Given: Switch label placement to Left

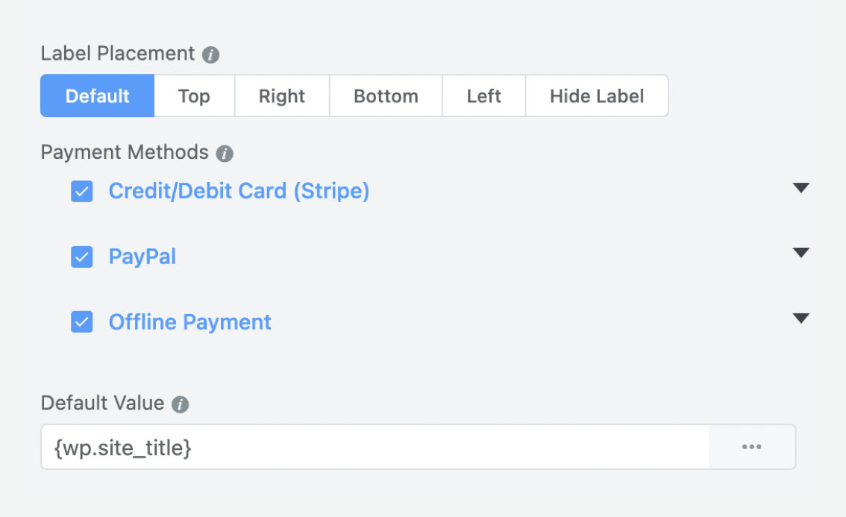Looking at the screenshot, I should [x=484, y=96].
